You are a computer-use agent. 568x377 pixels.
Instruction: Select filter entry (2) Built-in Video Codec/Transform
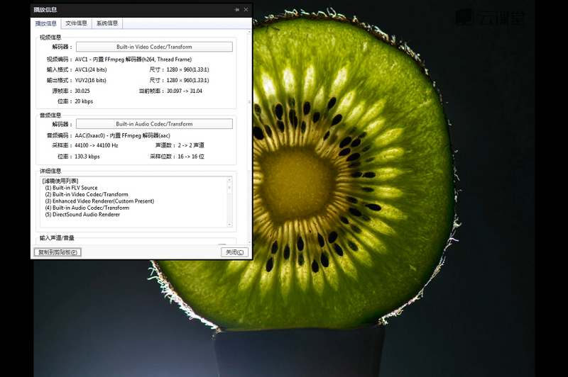pos(86,194)
